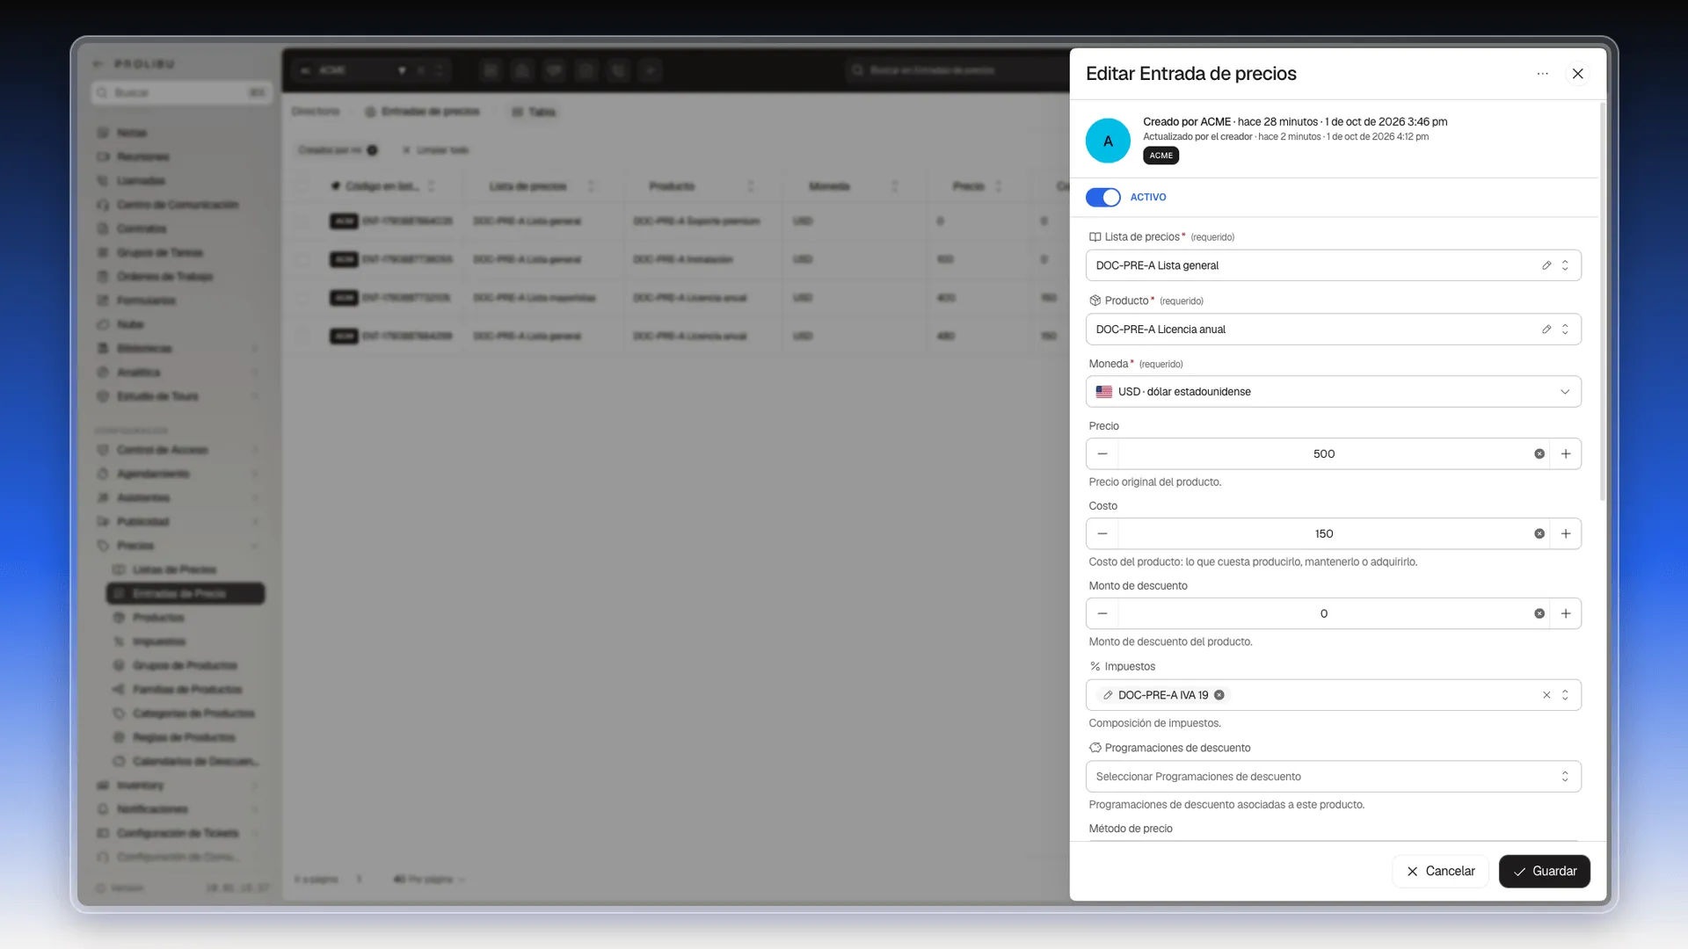Click the Producto cube icon label
Viewport: 1688px width, 949px height.
pos(1095,301)
